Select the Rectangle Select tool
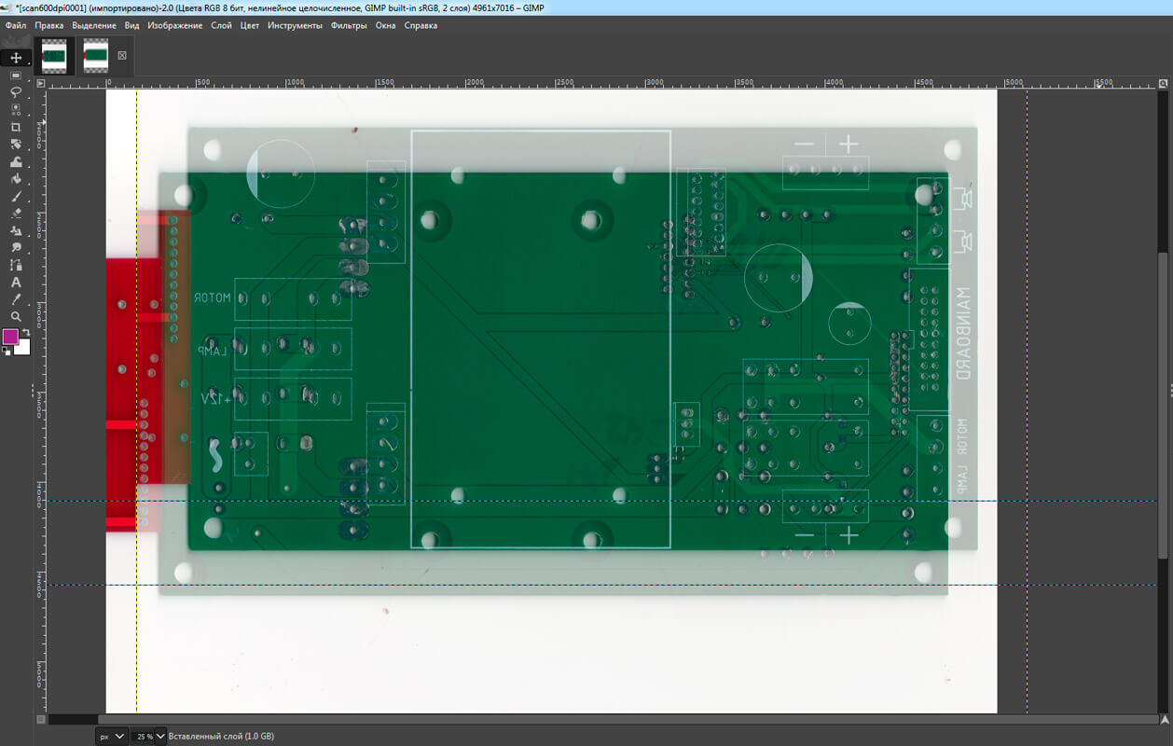 [x=16, y=75]
